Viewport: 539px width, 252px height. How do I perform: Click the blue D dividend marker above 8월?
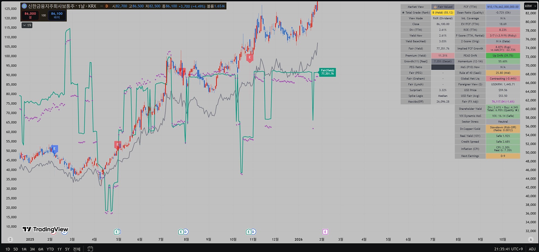[x=186, y=232]
